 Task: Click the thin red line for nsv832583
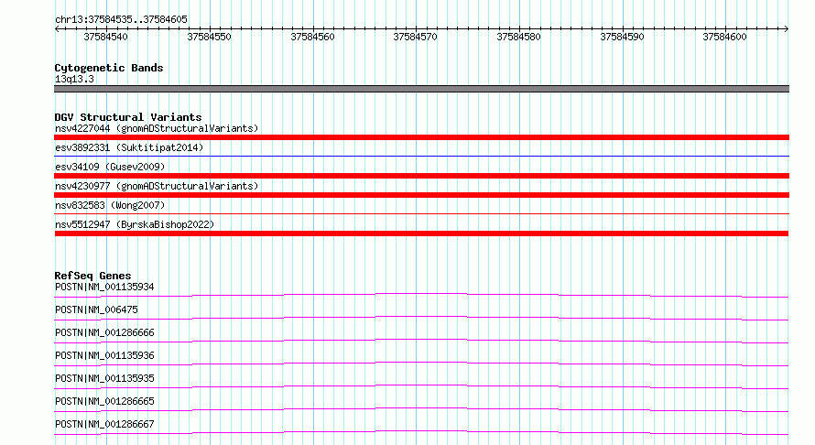421,213
